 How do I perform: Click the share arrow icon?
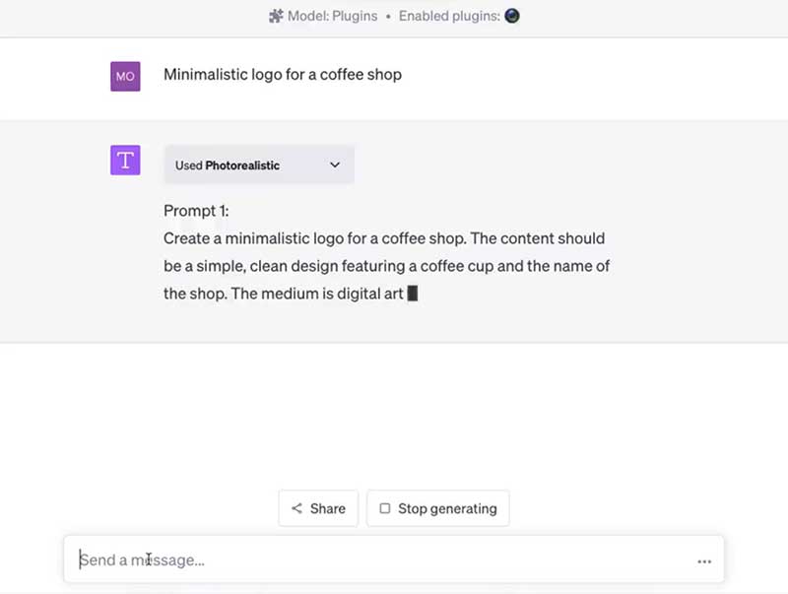click(296, 509)
